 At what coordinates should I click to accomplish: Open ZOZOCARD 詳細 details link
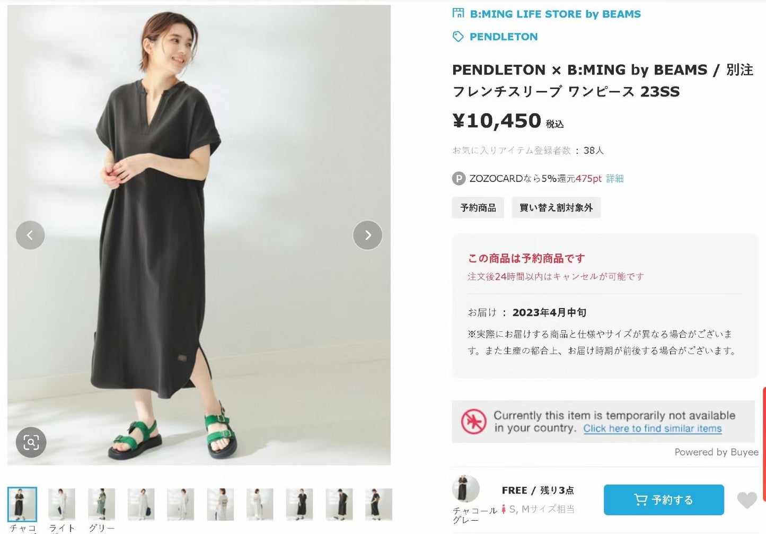tap(615, 179)
